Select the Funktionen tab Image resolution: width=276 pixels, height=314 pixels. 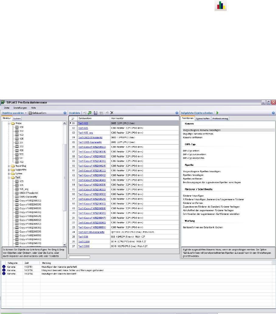pos(188,118)
